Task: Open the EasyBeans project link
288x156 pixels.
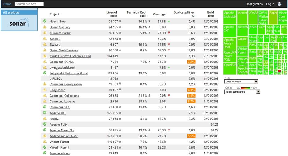Action: pyautogui.click(x=57, y=90)
